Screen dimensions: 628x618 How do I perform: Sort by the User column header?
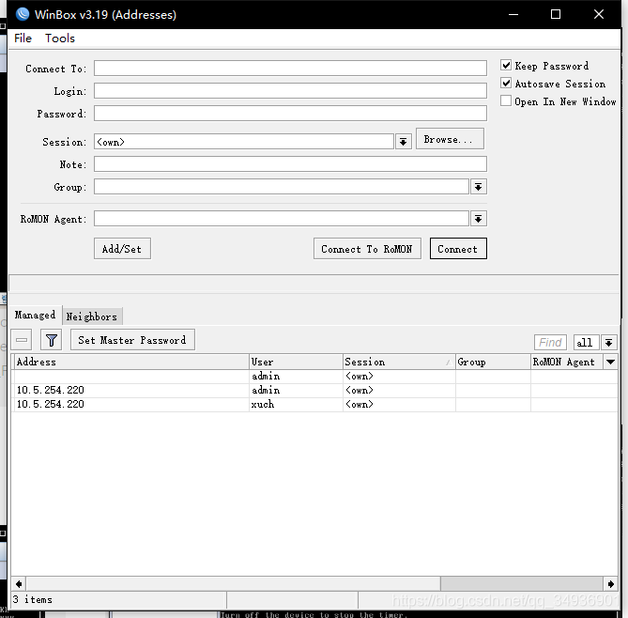click(296, 362)
